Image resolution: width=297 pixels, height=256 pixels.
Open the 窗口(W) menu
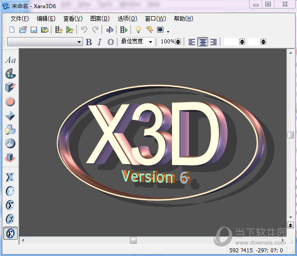(x=156, y=19)
